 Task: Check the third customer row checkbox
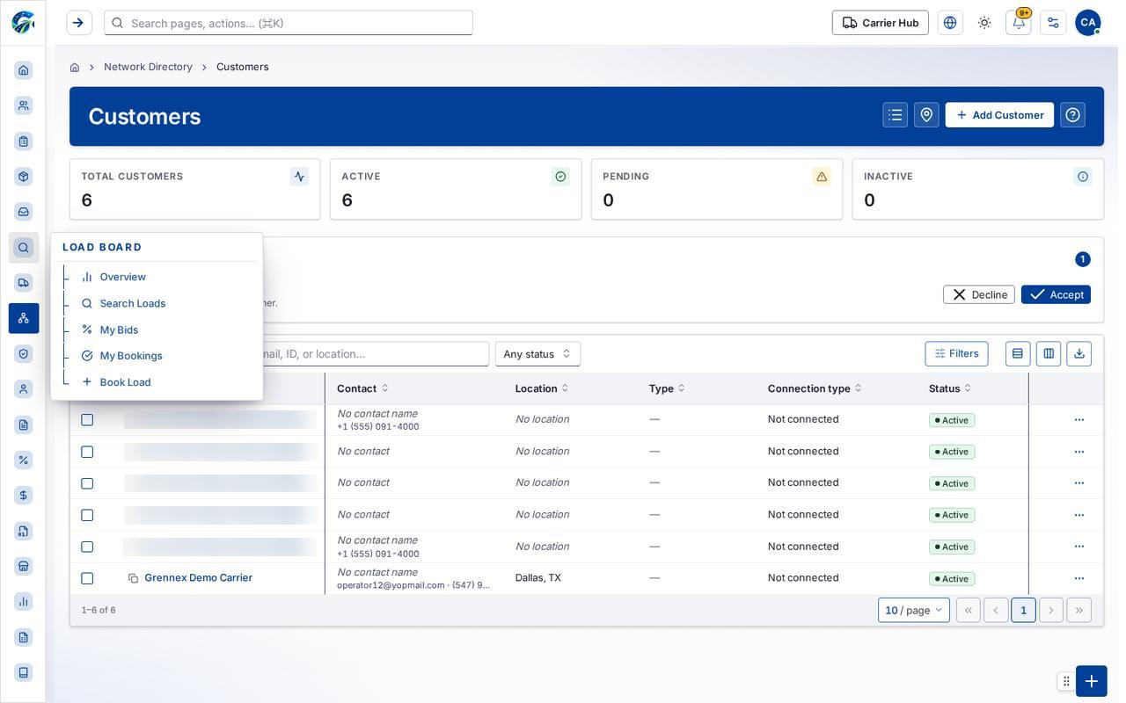pyautogui.click(x=87, y=483)
